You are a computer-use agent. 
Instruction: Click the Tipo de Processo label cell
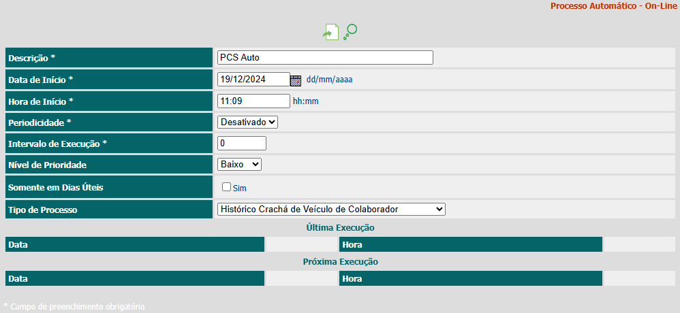tap(109, 210)
